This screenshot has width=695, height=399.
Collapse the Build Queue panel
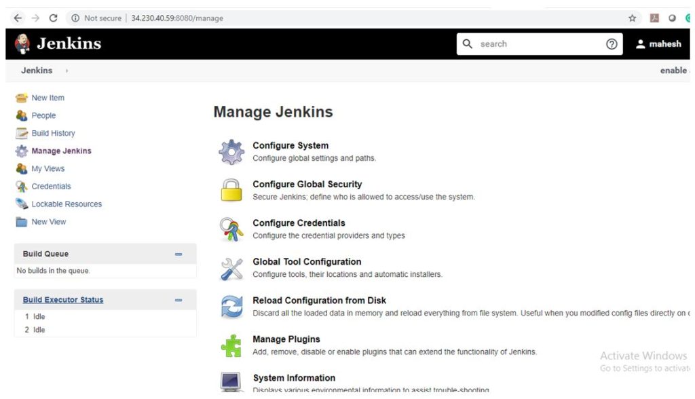[179, 254]
